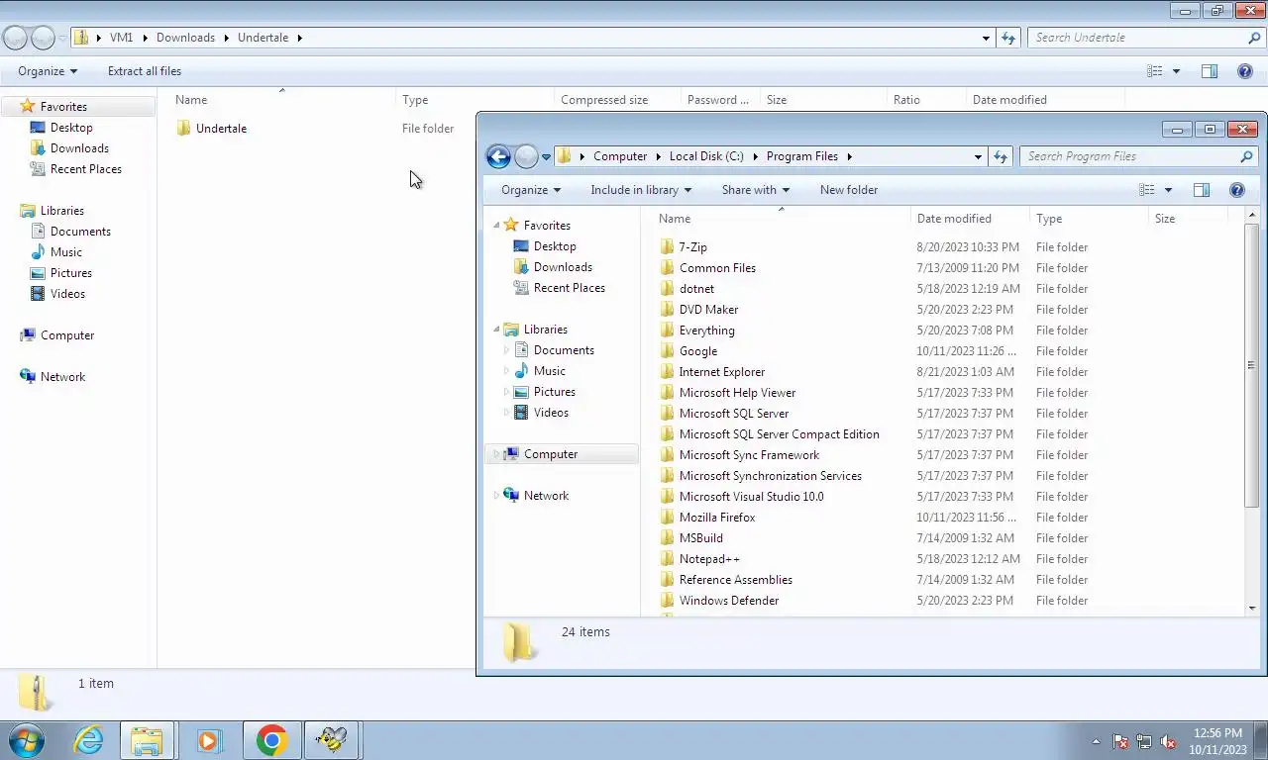
Task: Refresh the Undertale window address bar
Action: (1008, 38)
